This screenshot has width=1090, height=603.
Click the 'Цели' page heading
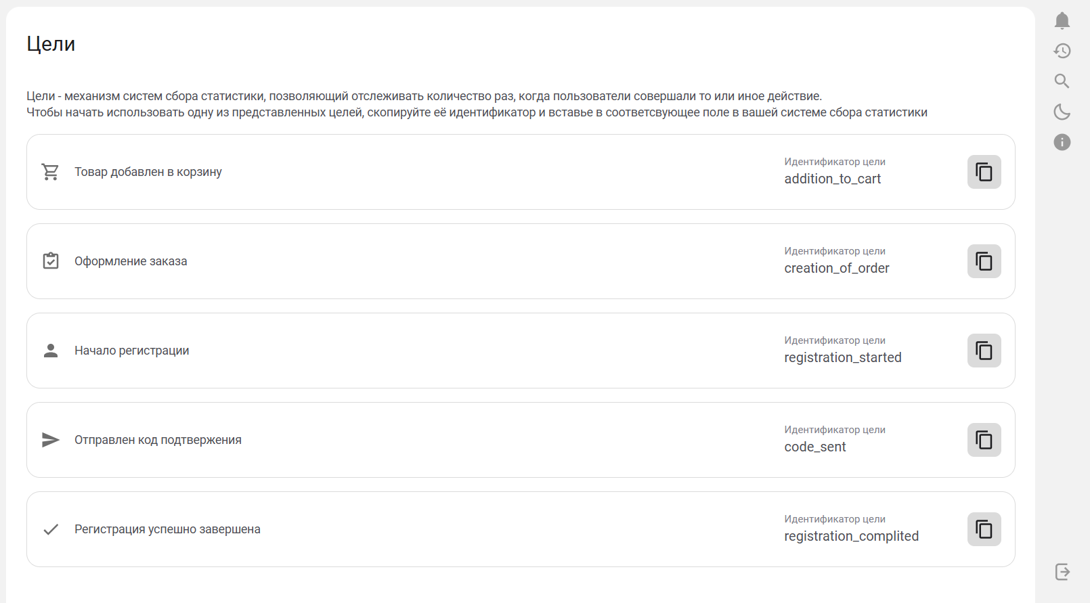pyautogui.click(x=51, y=44)
